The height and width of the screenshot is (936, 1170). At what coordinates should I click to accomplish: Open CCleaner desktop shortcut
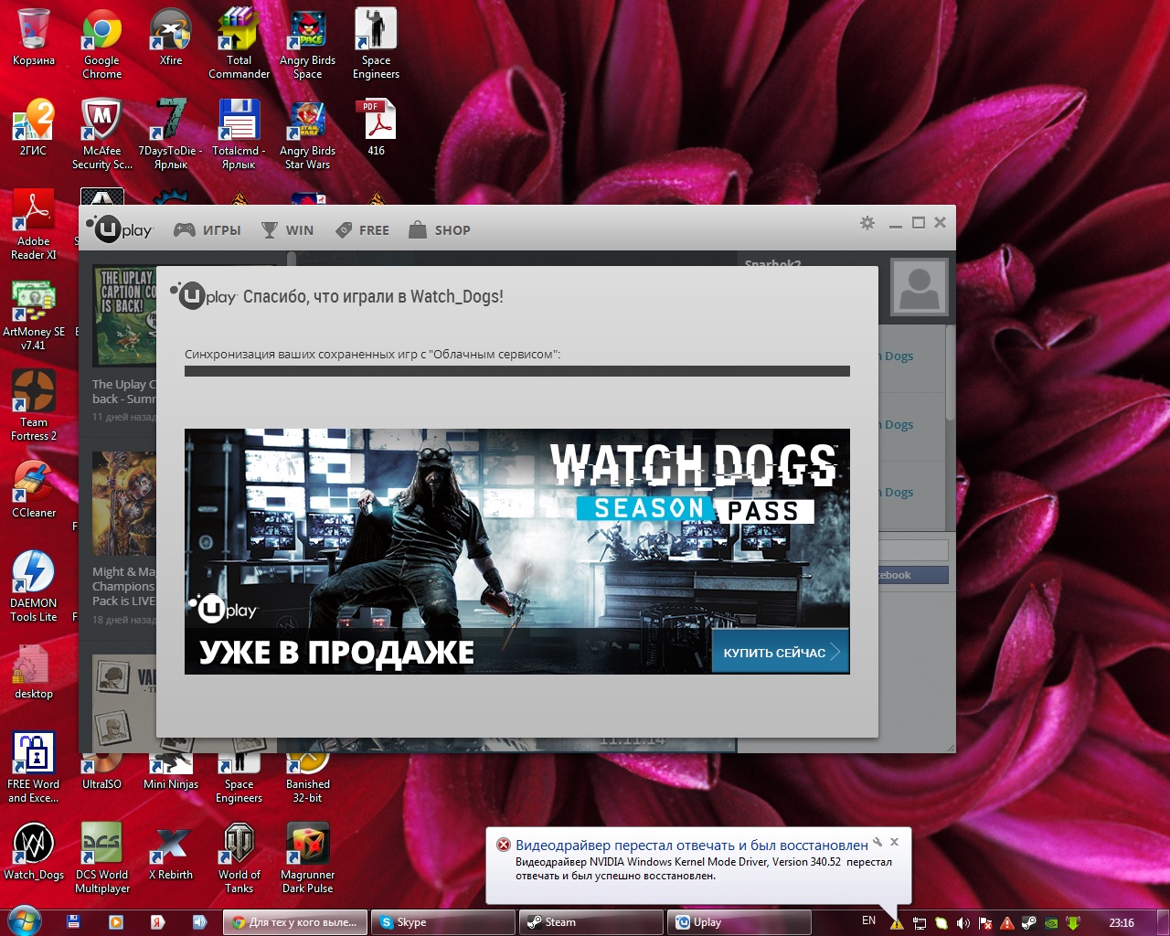tap(34, 489)
